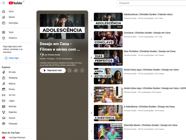Select Shorts menu label
This screenshot has width=186, height=140.
pos(12,17)
